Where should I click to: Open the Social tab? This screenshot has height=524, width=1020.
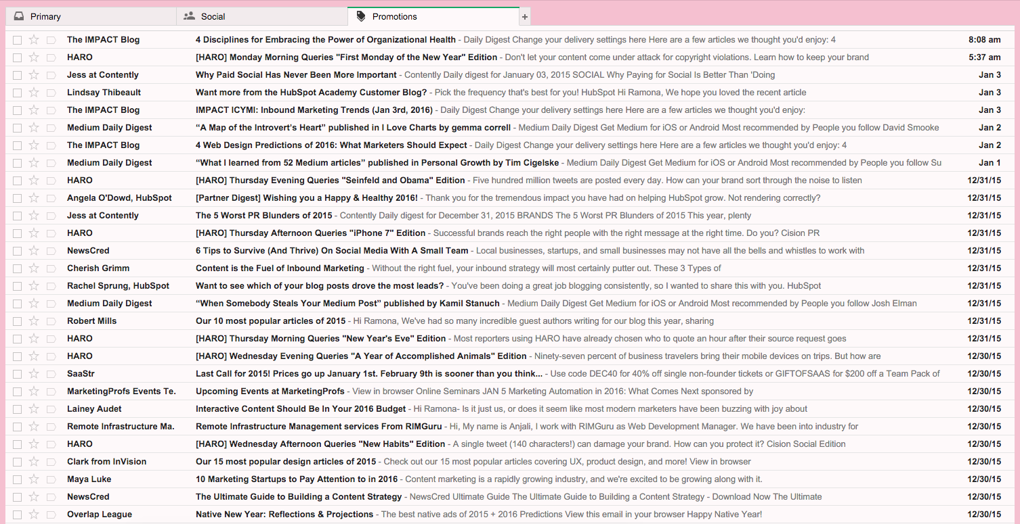click(x=213, y=16)
